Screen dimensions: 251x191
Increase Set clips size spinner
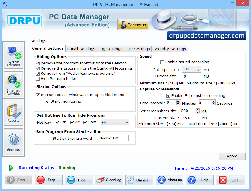pyautogui.click(x=199, y=68)
